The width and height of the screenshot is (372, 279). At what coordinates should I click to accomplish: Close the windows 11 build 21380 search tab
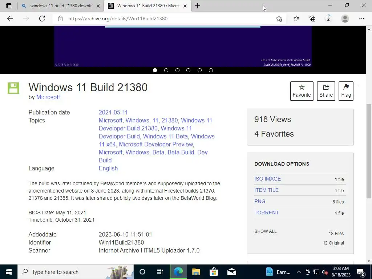click(x=98, y=6)
